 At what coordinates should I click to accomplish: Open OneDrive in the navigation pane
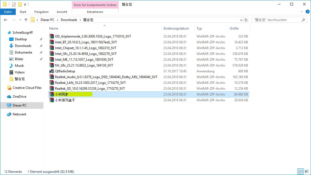(17, 96)
